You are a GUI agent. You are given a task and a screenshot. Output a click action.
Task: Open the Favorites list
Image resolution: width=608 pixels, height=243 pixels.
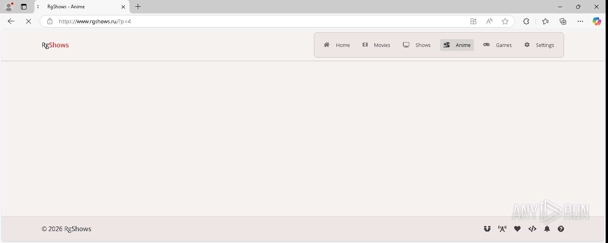545,21
